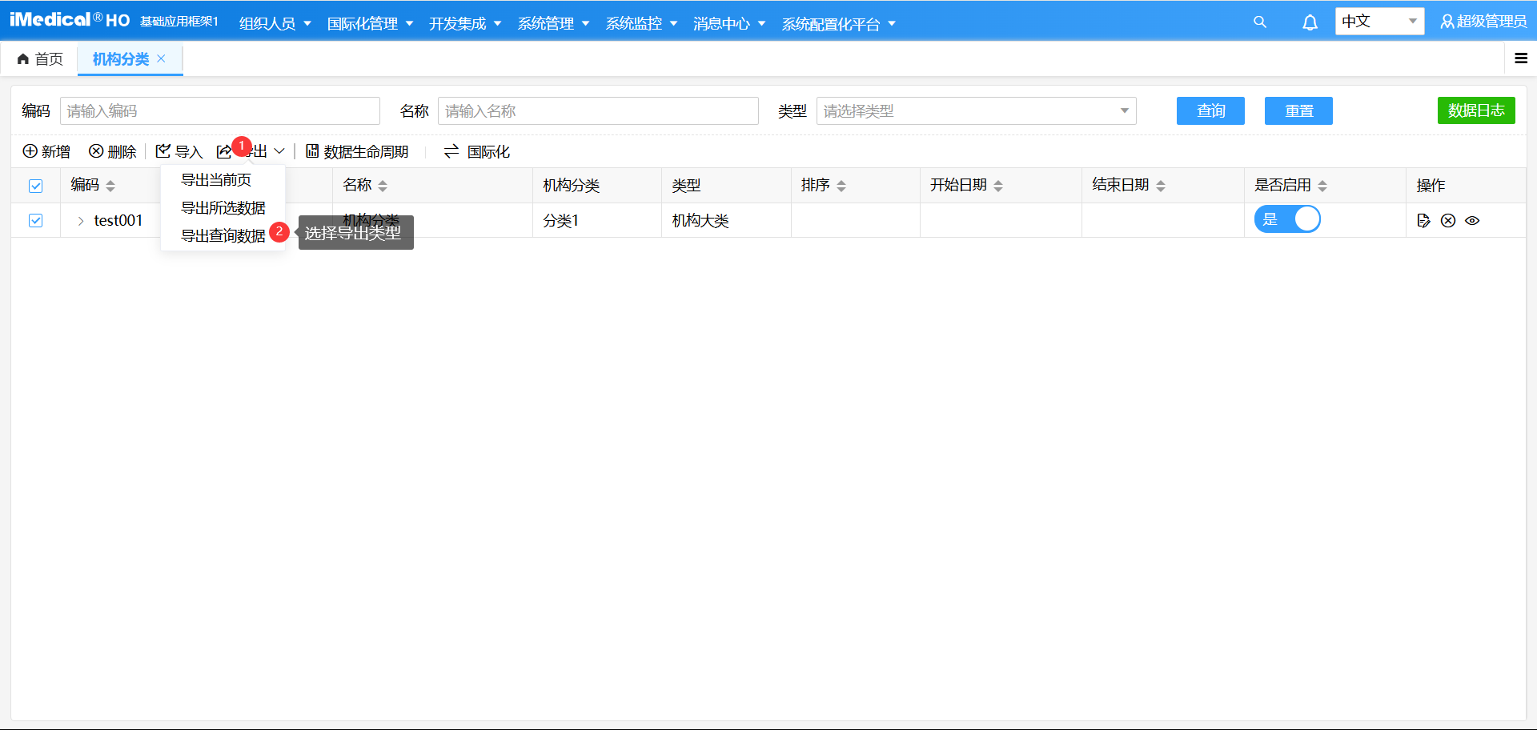1537x730 pixels.
Task: Select the 删除 delete icon in toolbar
Action: click(x=95, y=151)
